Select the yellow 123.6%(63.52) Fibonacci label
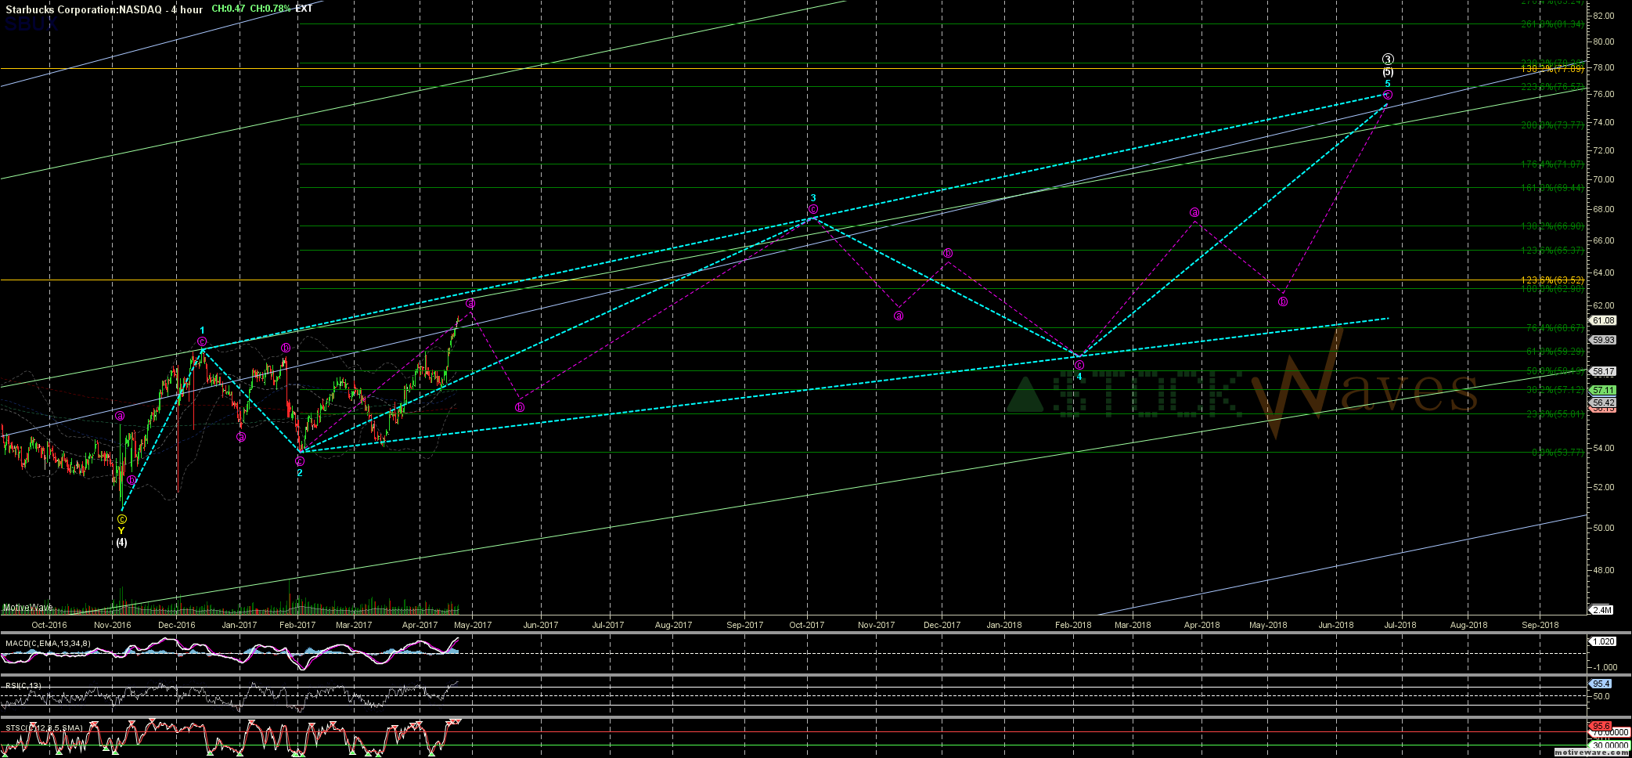The height and width of the screenshot is (758, 1632). coord(1552,280)
